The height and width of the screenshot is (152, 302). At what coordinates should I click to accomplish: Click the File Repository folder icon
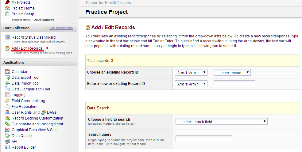click(7, 107)
